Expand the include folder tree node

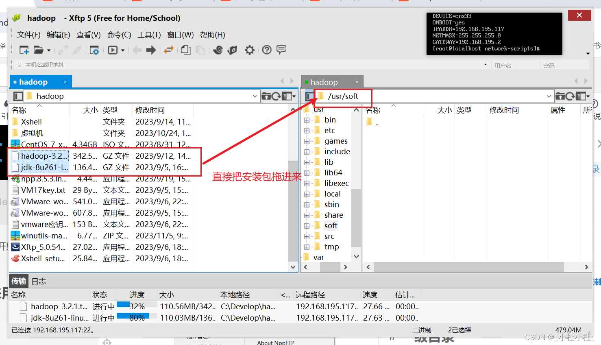pos(307,152)
